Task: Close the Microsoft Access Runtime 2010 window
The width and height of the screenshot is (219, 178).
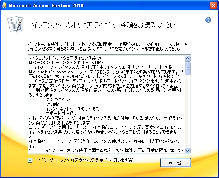Action: (x=212, y=6)
